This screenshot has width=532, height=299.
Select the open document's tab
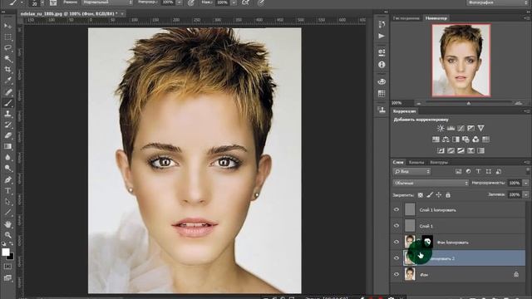pyautogui.click(x=71, y=13)
